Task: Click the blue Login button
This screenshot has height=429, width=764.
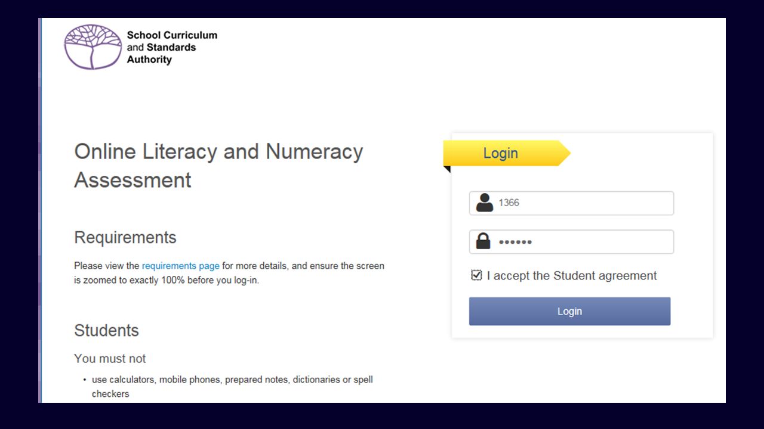Action: [x=569, y=311]
